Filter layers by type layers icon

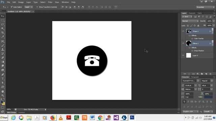coord(203,17)
